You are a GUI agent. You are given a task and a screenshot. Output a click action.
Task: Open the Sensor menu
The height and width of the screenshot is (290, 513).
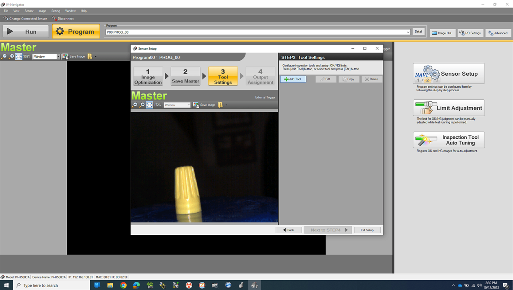(29, 11)
